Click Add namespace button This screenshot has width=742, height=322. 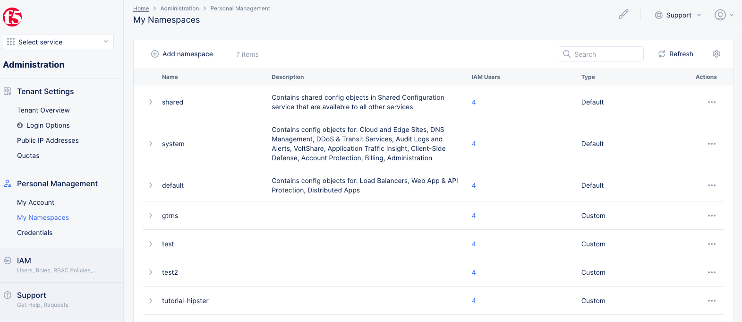[182, 54]
